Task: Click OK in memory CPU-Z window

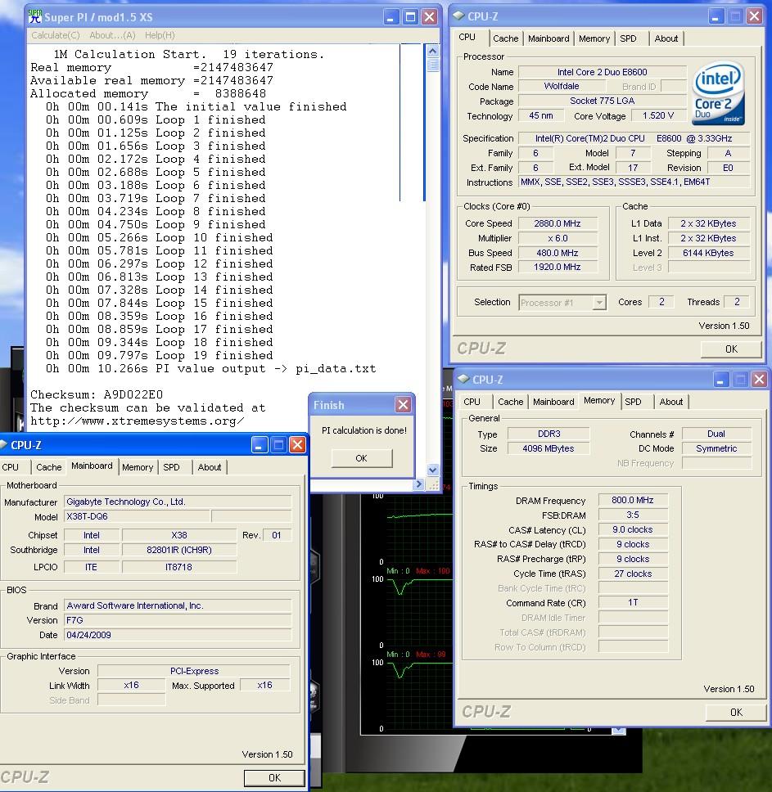Action: (x=736, y=712)
